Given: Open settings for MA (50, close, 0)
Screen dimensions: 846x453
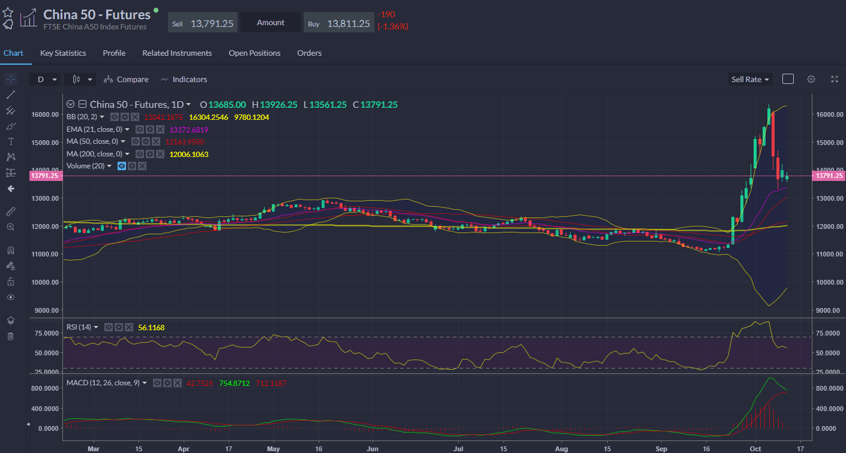Looking at the screenshot, I should tap(146, 141).
